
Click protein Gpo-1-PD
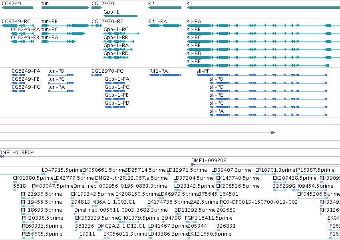(x=115, y=107)
